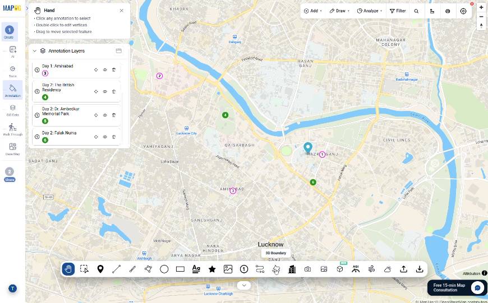Click green marker 4 on the map
Image resolution: width=488 pixels, height=303 pixels.
click(x=225, y=115)
